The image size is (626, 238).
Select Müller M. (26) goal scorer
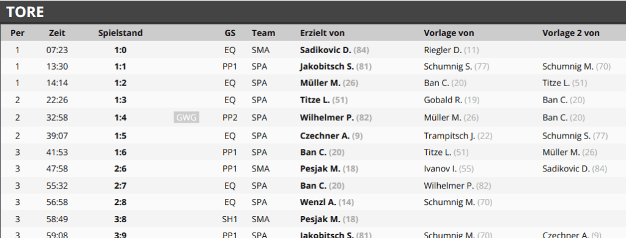[x=329, y=83]
